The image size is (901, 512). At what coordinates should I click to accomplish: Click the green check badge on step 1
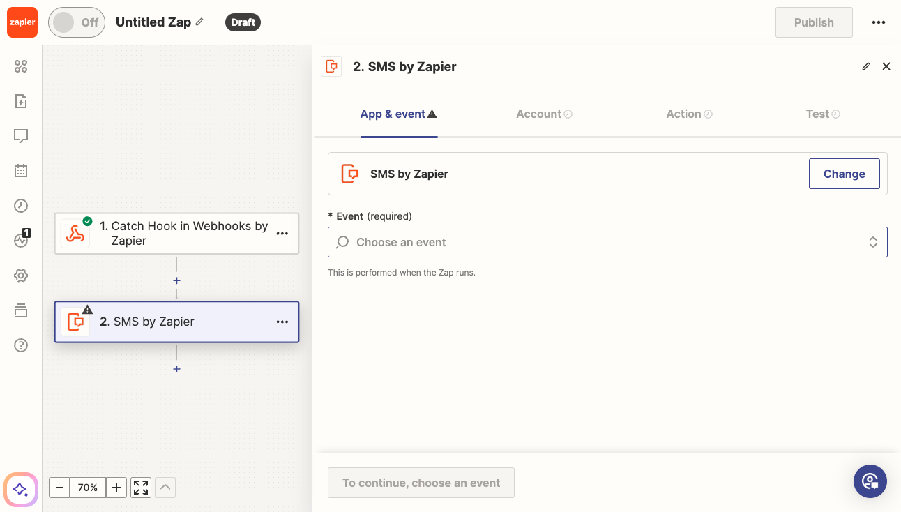tap(87, 221)
